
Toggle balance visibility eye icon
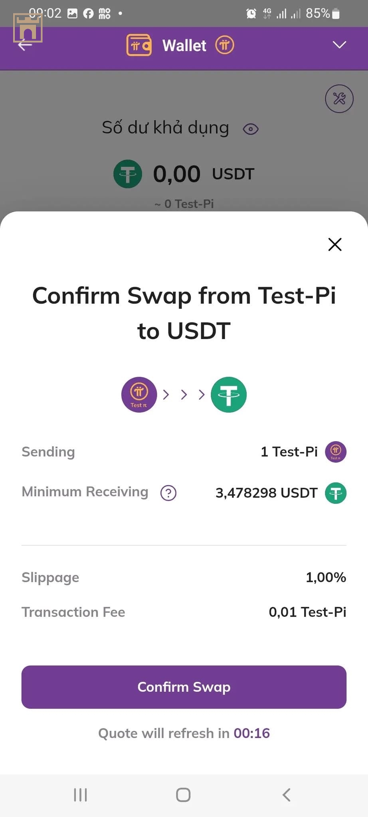(251, 129)
